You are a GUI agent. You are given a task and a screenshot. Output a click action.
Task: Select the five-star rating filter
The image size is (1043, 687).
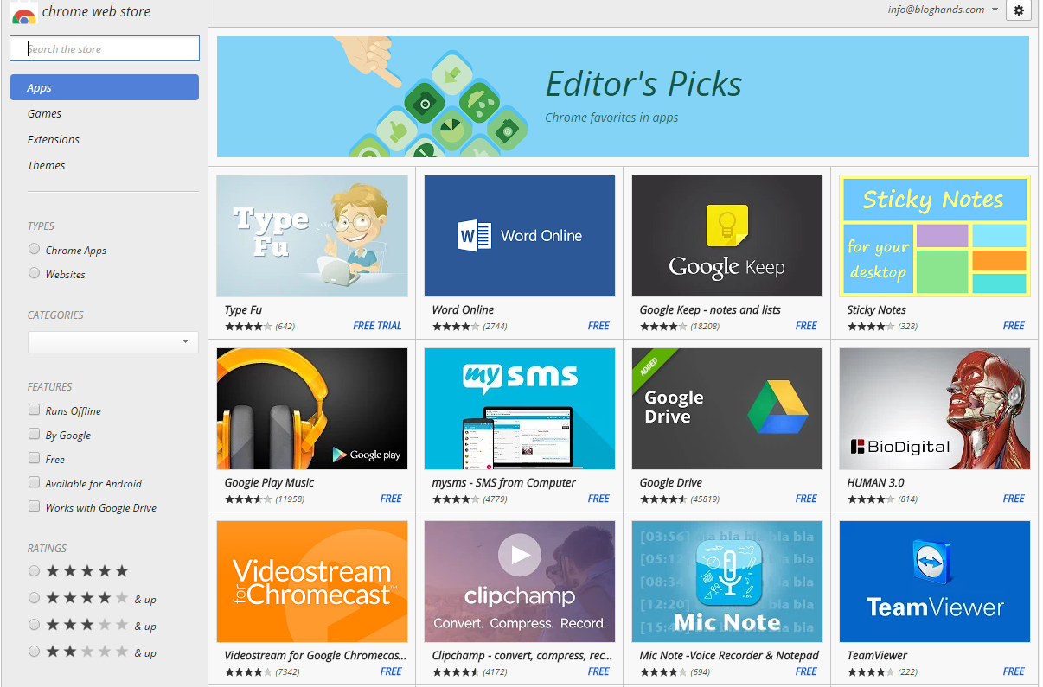[35, 571]
